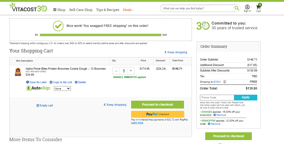This screenshot has height=144, width=284.
Task: Go to Self-Care Shop
Action: click(x=81, y=10)
